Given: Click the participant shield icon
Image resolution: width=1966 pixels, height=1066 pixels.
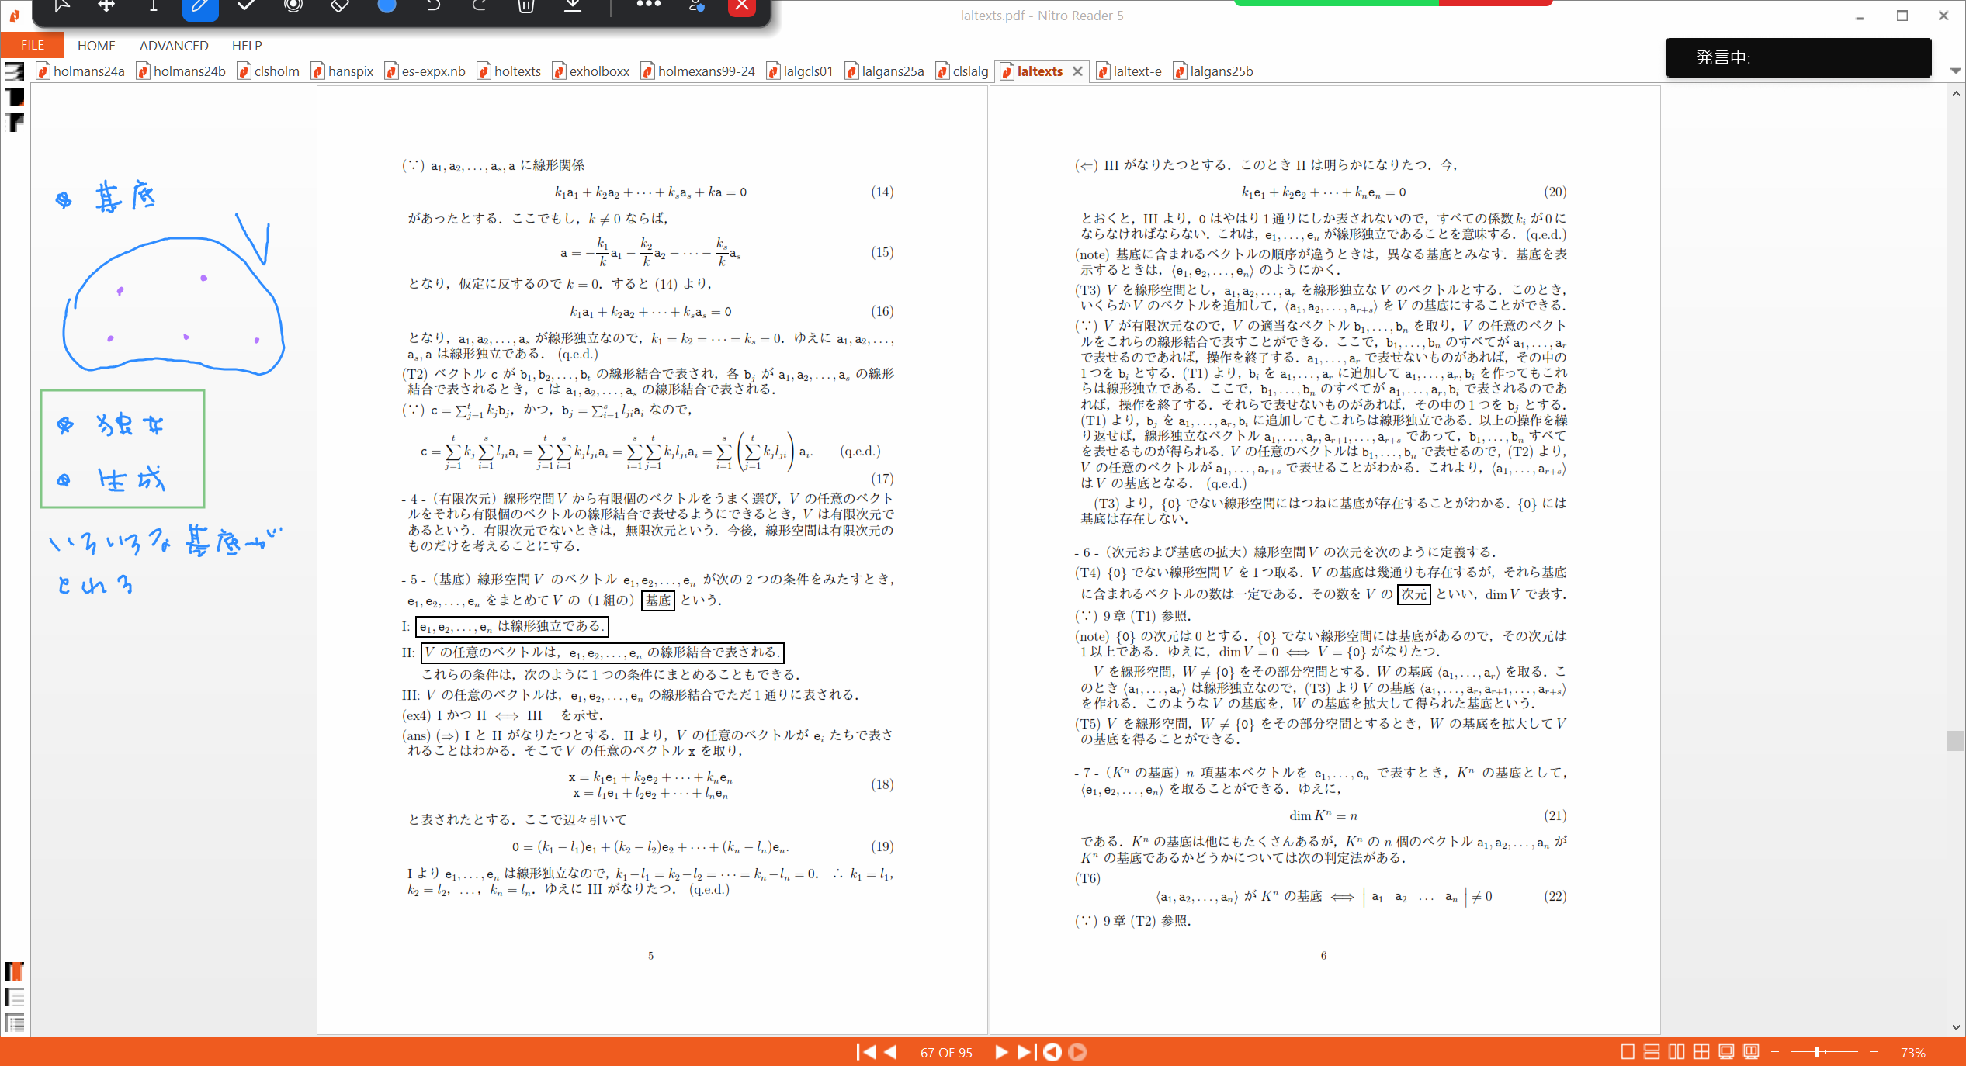Looking at the screenshot, I should click(696, 6).
